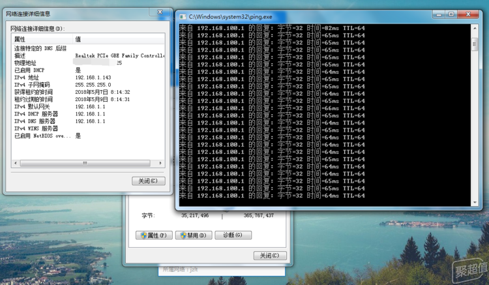Click the 字节 received value 365,767,437
489x285 pixels.
coord(259,215)
